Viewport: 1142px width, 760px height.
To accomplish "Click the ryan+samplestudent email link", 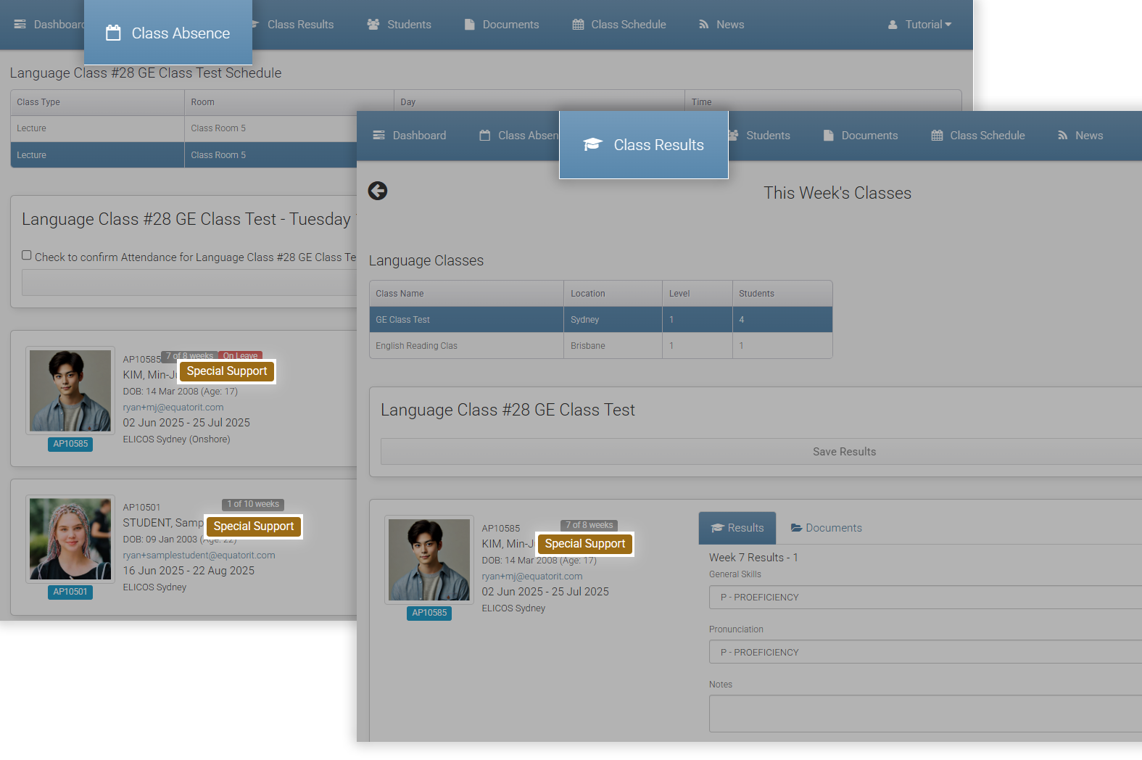I will coord(199,555).
